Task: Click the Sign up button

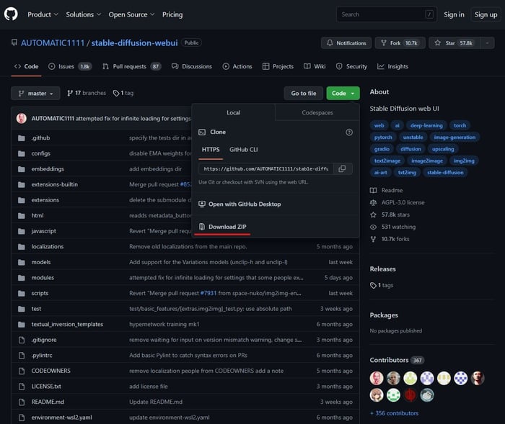Action: 486,14
